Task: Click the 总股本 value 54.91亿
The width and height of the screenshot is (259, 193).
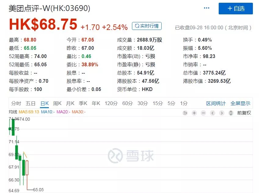Action: pos(145,73)
